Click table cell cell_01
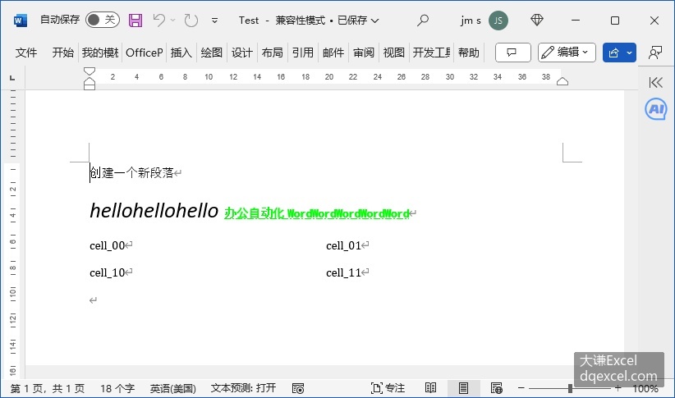This screenshot has height=398, width=675. tap(343, 245)
